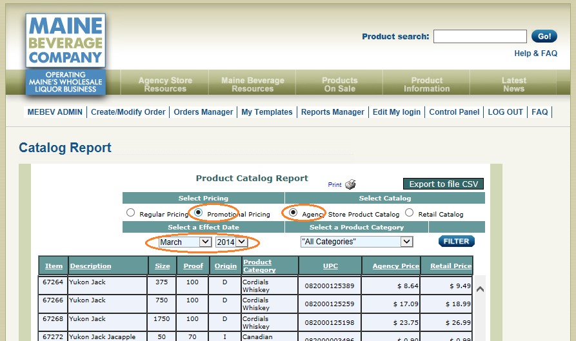Click agency price $ 17.09

tap(406, 304)
